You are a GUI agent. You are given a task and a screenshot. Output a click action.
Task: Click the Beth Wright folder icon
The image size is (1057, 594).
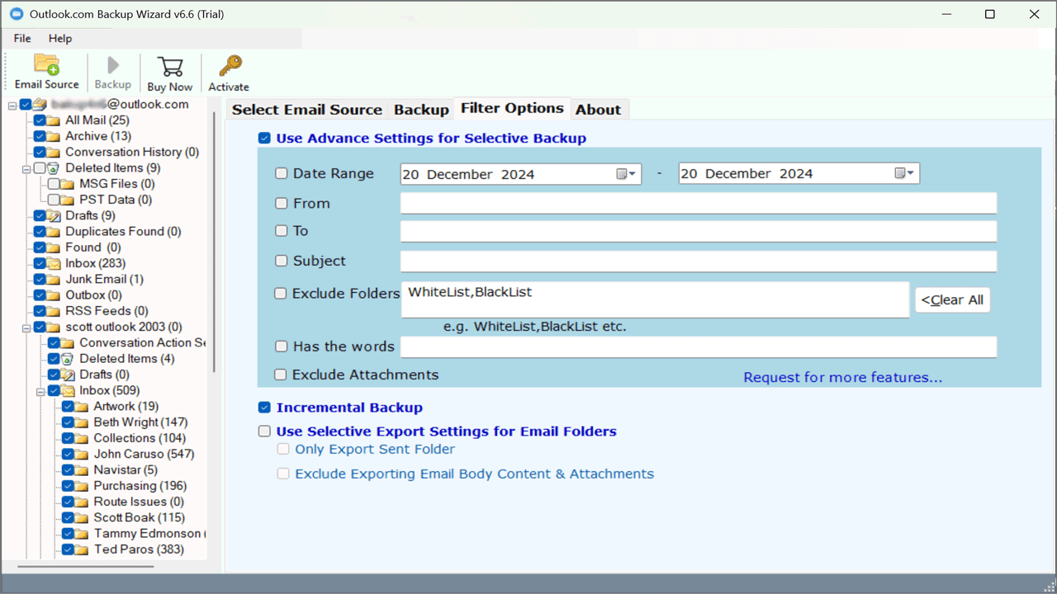pos(82,422)
